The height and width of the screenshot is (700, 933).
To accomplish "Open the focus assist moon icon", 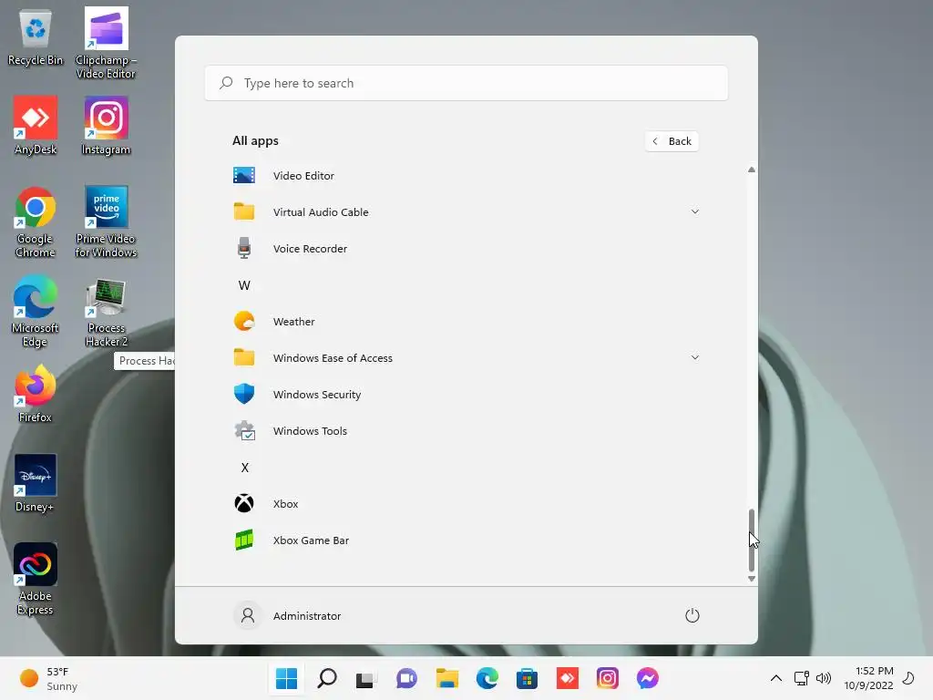I will point(908,678).
